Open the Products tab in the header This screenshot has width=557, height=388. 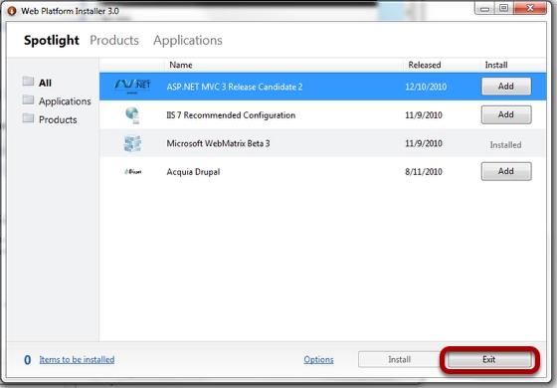coord(114,40)
